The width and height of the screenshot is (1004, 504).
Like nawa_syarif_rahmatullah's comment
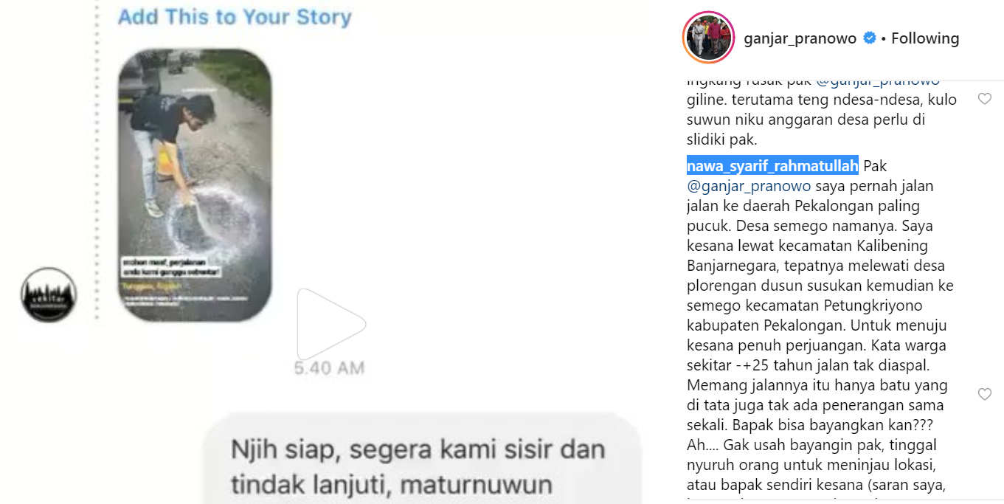[984, 395]
